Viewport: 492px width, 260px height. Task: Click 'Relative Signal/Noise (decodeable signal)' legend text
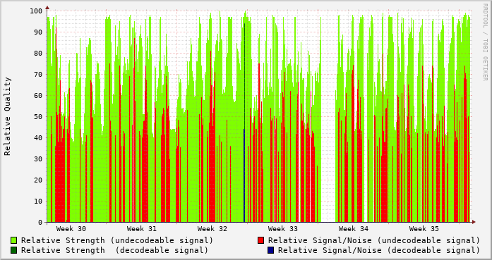pos(379,250)
